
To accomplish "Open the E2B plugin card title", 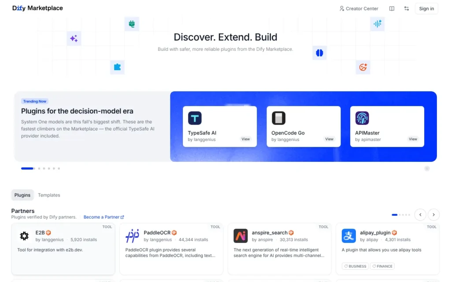I will tap(40, 233).
